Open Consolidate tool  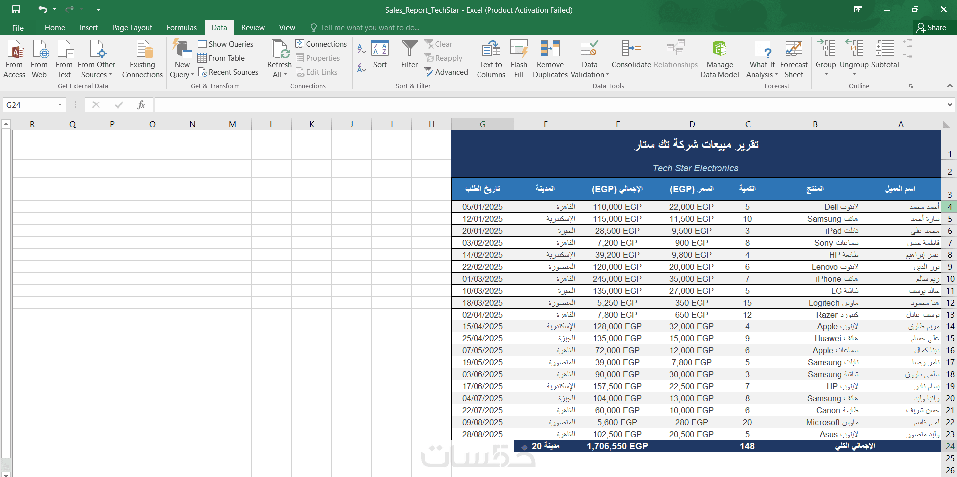631,54
